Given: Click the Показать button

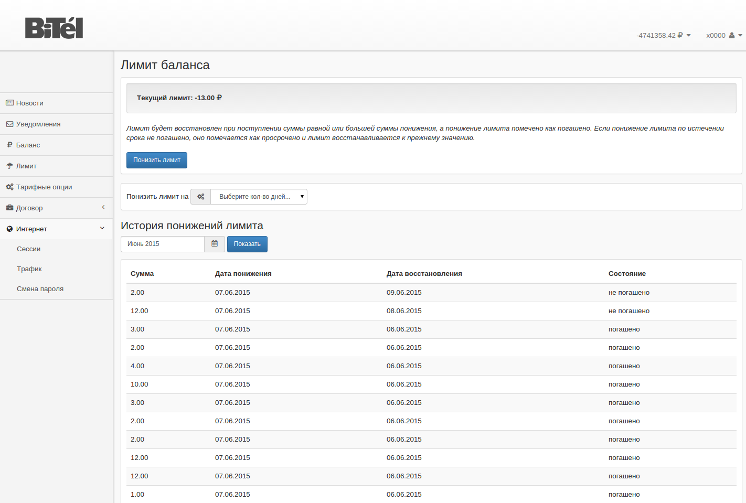Looking at the screenshot, I should [247, 244].
